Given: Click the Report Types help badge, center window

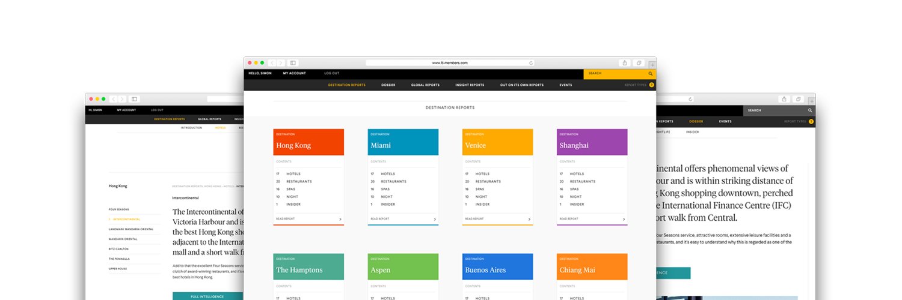Looking at the screenshot, I should 651,85.
